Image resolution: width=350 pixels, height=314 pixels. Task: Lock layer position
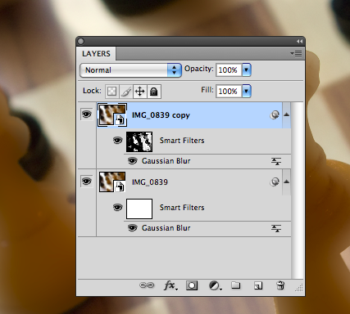tap(140, 92)
